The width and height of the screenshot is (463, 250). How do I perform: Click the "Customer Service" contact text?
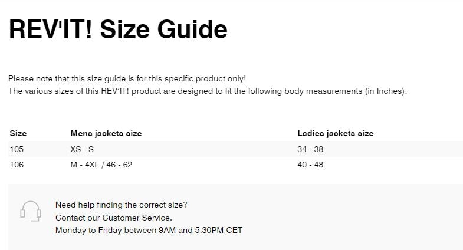136,218
